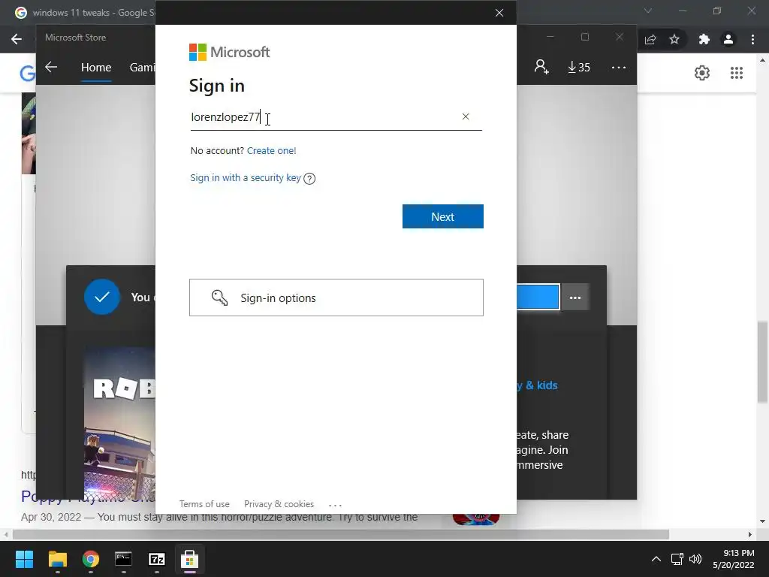Screen dimensions: 769x577
Task: Click Microsoft Store taskbar icon
Action: click(x=190, y=559)
